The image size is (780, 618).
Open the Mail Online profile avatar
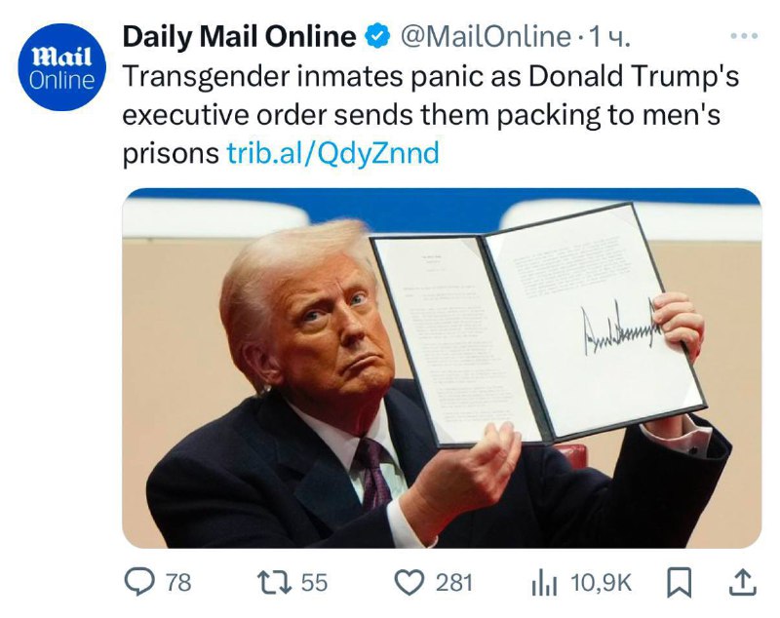[61, 66]
